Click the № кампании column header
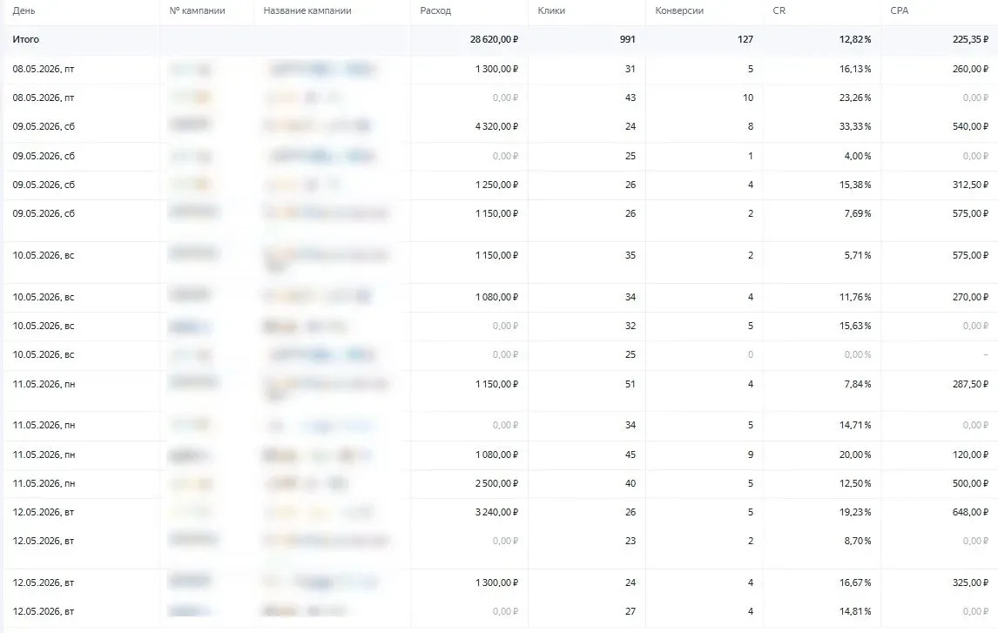Screen dimensions: 998x633 197,10
